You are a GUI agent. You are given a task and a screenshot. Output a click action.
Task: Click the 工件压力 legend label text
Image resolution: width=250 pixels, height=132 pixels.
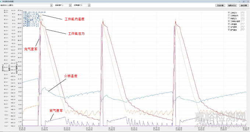pyautogui.click(x=234, y=13)
